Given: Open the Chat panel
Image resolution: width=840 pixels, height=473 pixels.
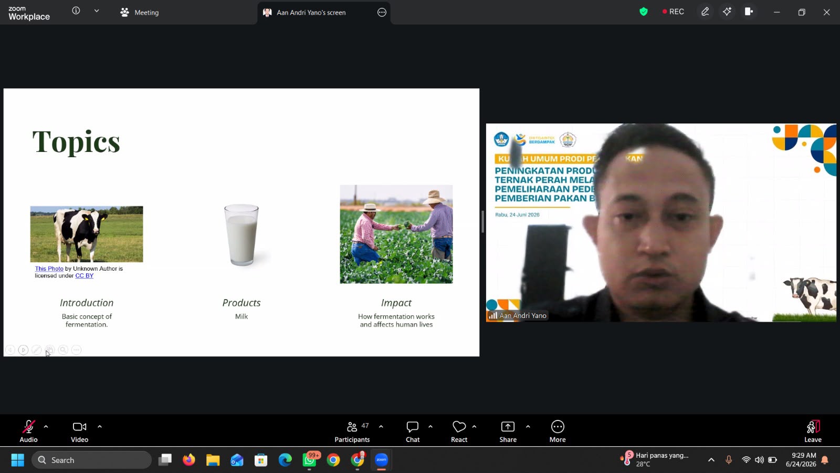Looking at the screenshot, I should 413,431.
